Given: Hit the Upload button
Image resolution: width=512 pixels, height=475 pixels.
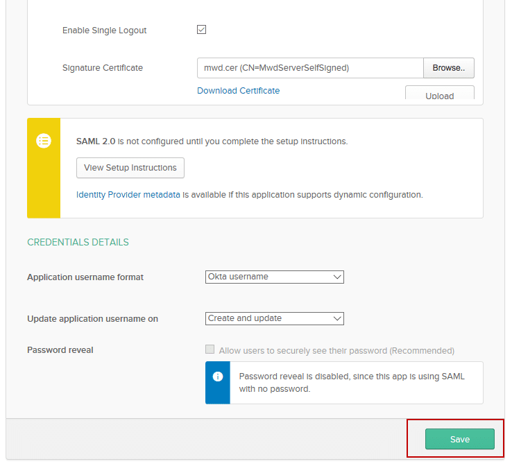Looking at the screenshot, I should pyautogui.click(x=439, y=94).
